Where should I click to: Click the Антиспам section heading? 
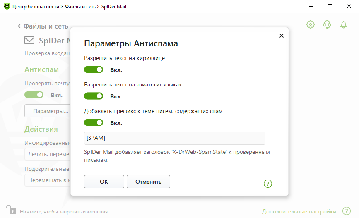42,69
